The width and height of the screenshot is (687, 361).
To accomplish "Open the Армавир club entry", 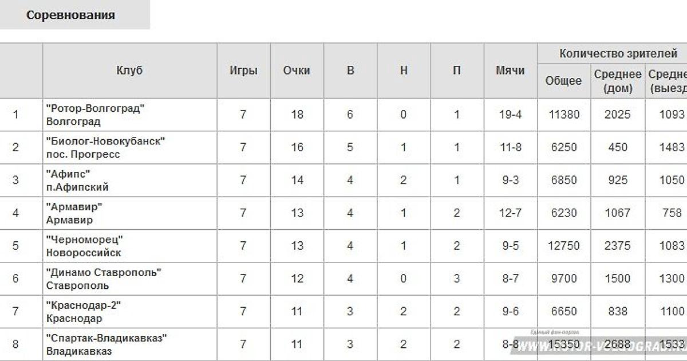I will click(74, 213).
